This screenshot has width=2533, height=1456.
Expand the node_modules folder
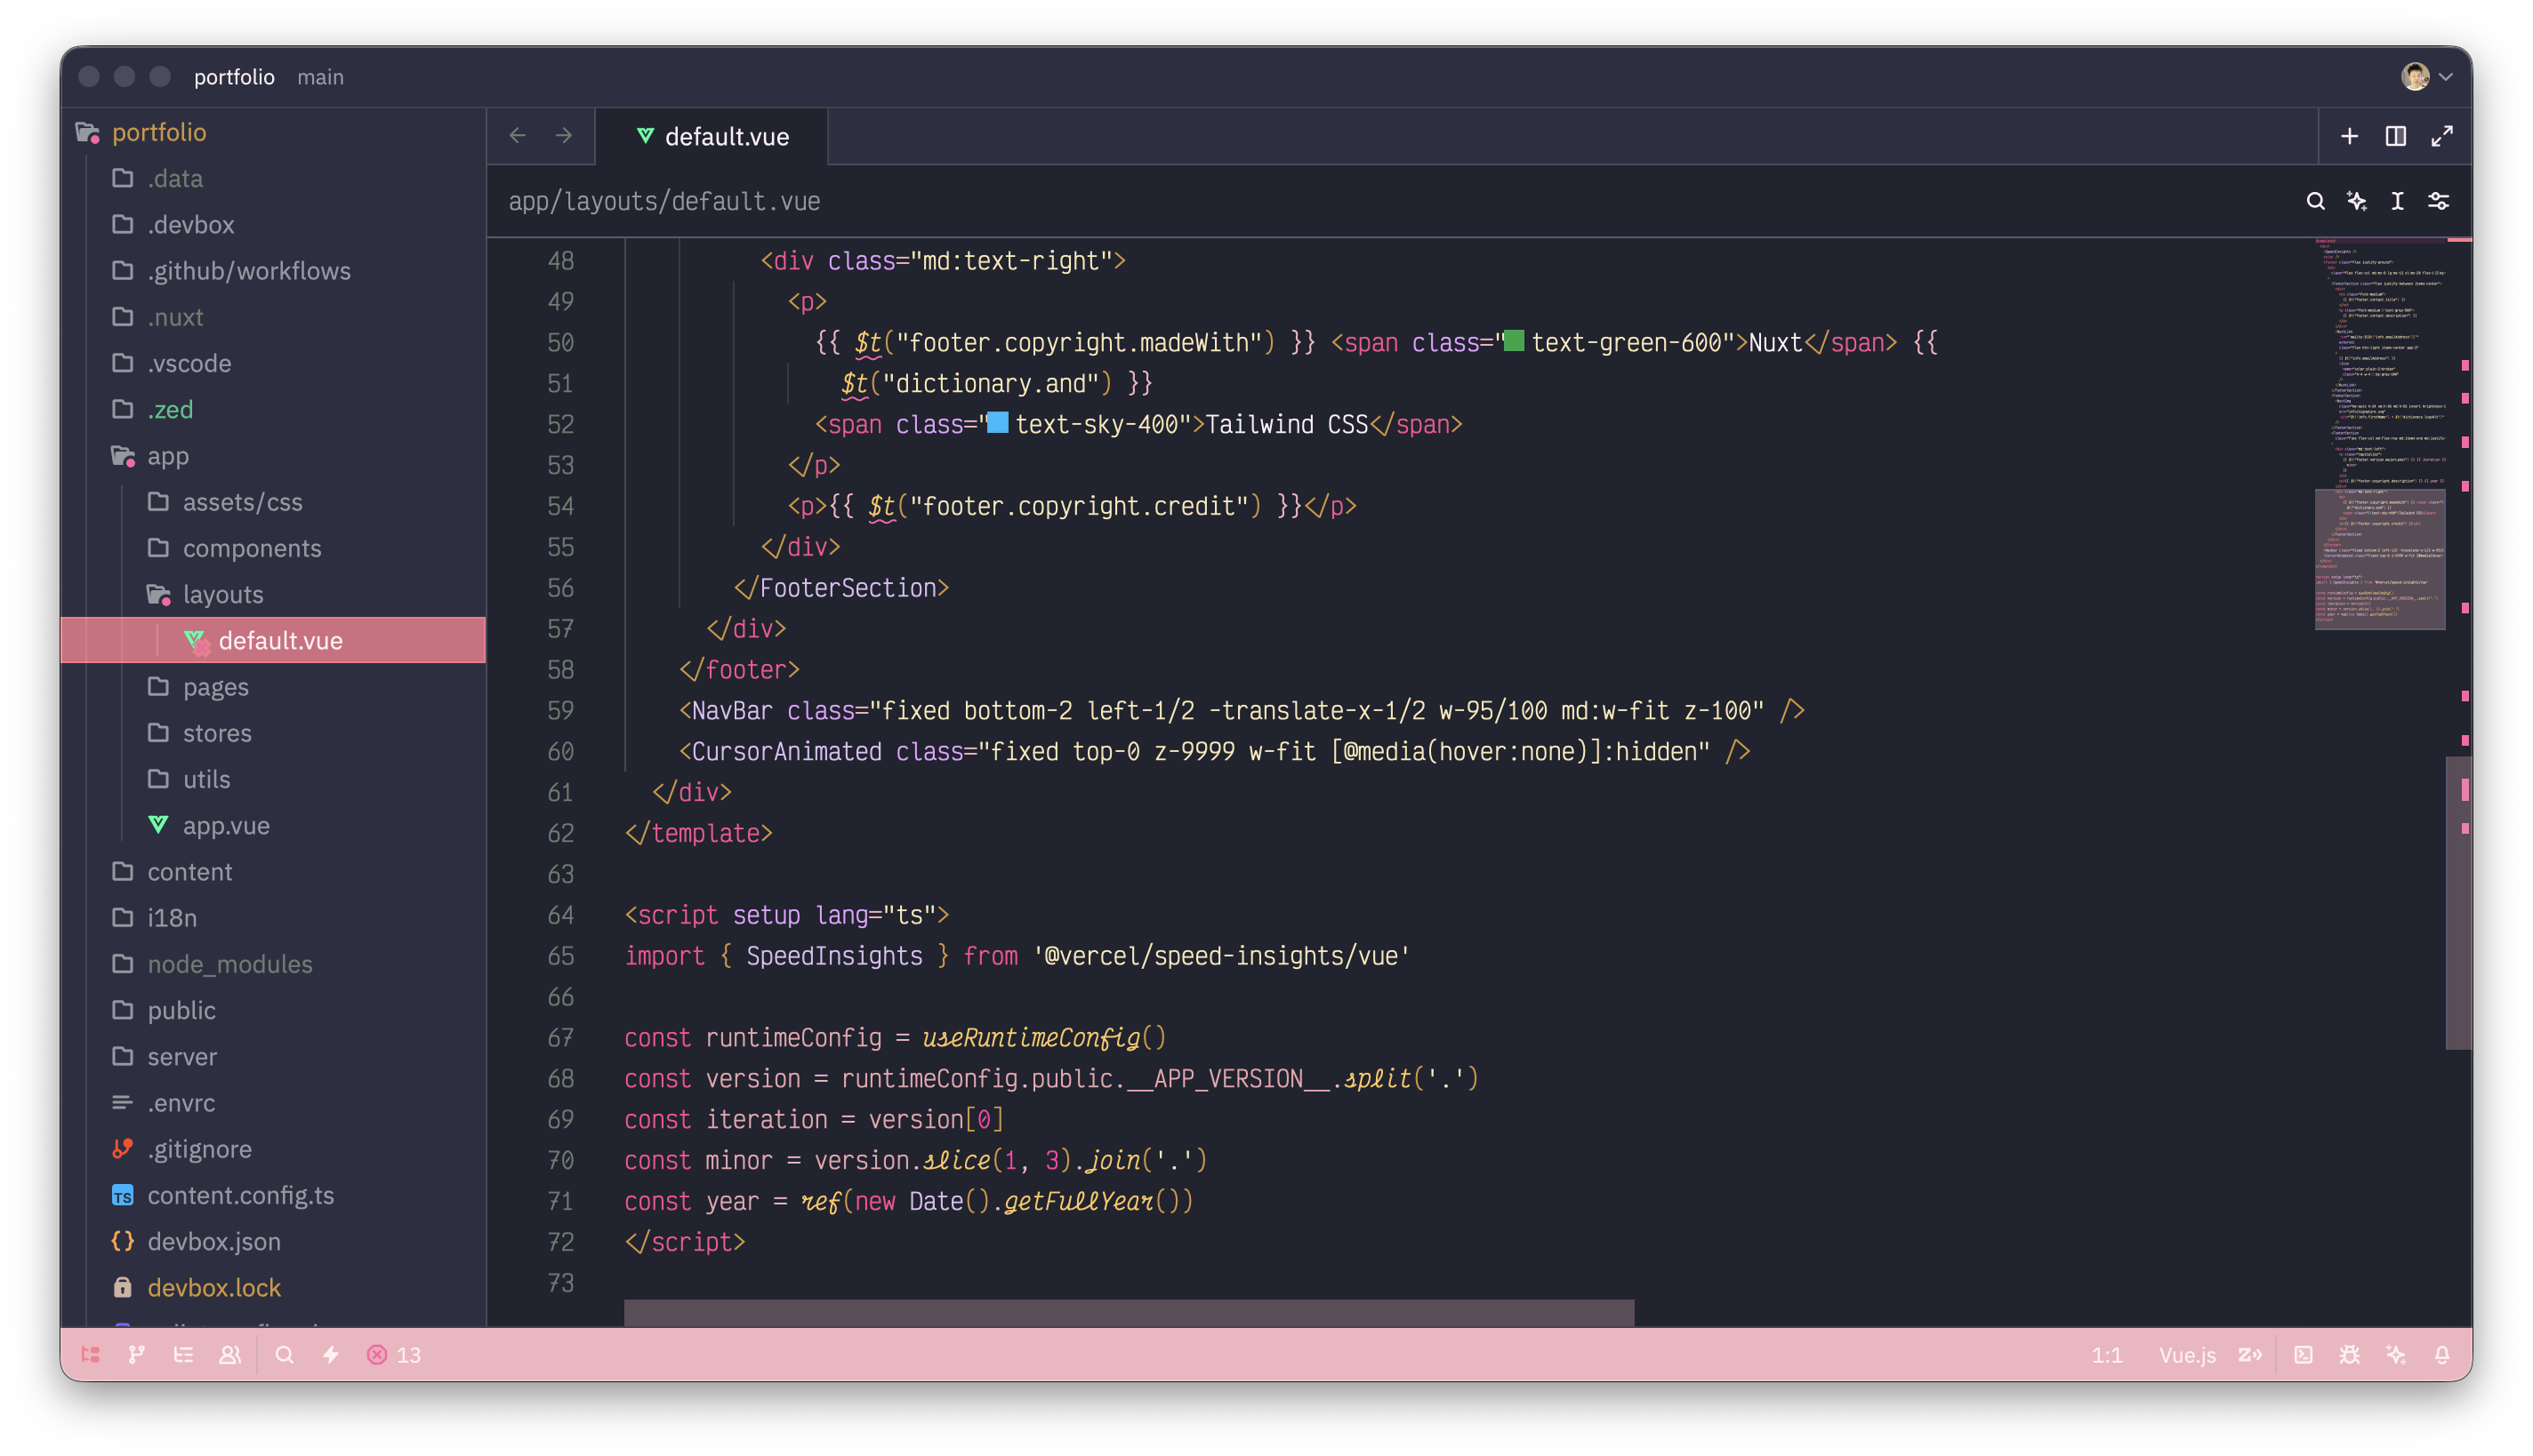click(x=273, y=964)
